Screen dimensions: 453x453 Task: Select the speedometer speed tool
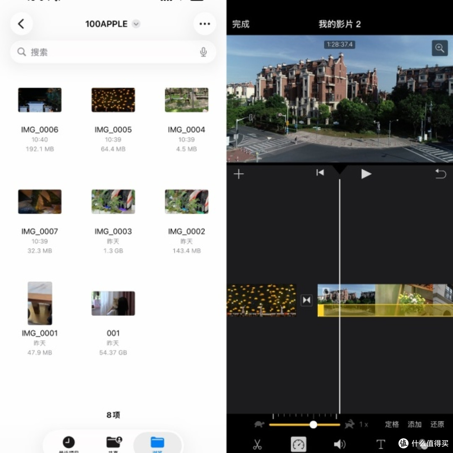pos(299,444)
